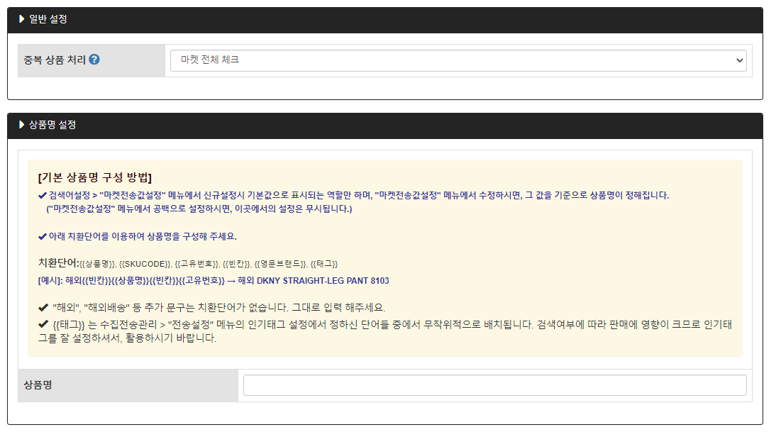Click the [기본 상품명 구성 방법] heading
This screenshot has width=776, height=432.
coord(94,177)
